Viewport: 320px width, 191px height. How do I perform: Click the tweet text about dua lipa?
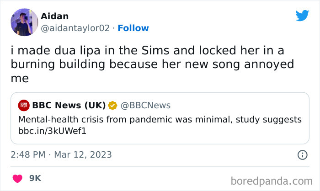point(151,64)
